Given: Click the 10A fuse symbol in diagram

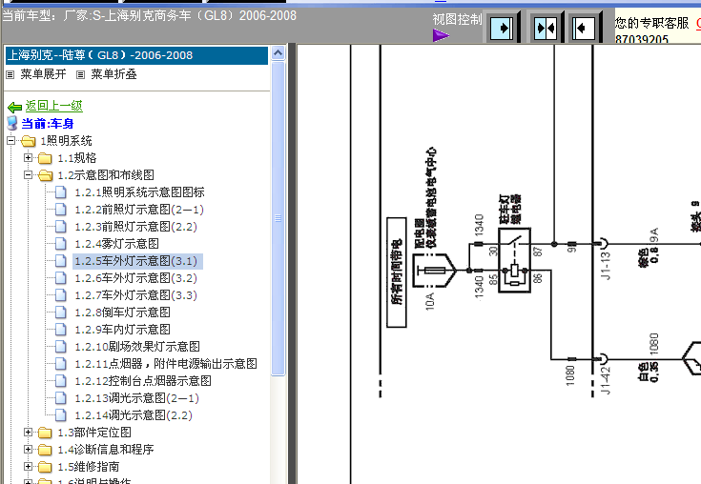Looking at the screenshot, I should point(434,271).
